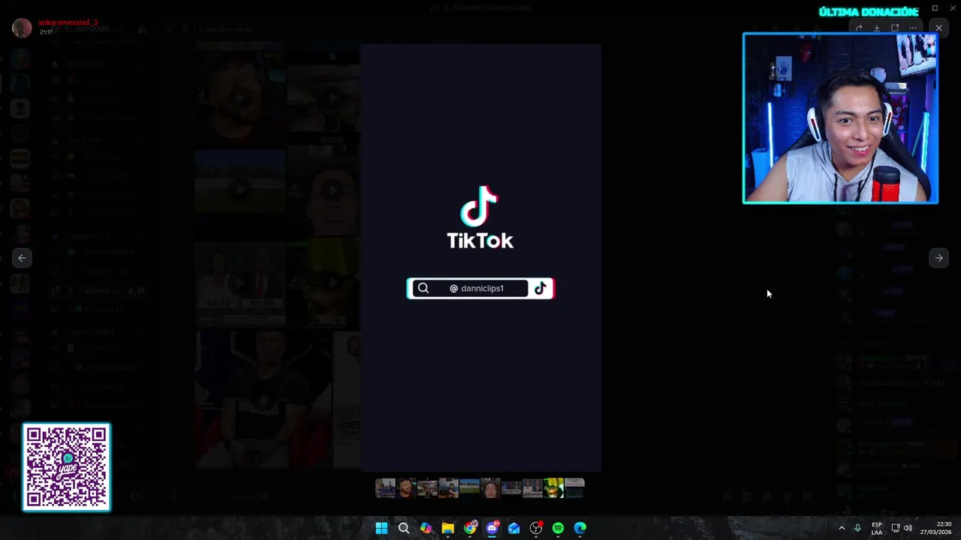Click the small TikTok icon beside the search bar

(541, 288)
